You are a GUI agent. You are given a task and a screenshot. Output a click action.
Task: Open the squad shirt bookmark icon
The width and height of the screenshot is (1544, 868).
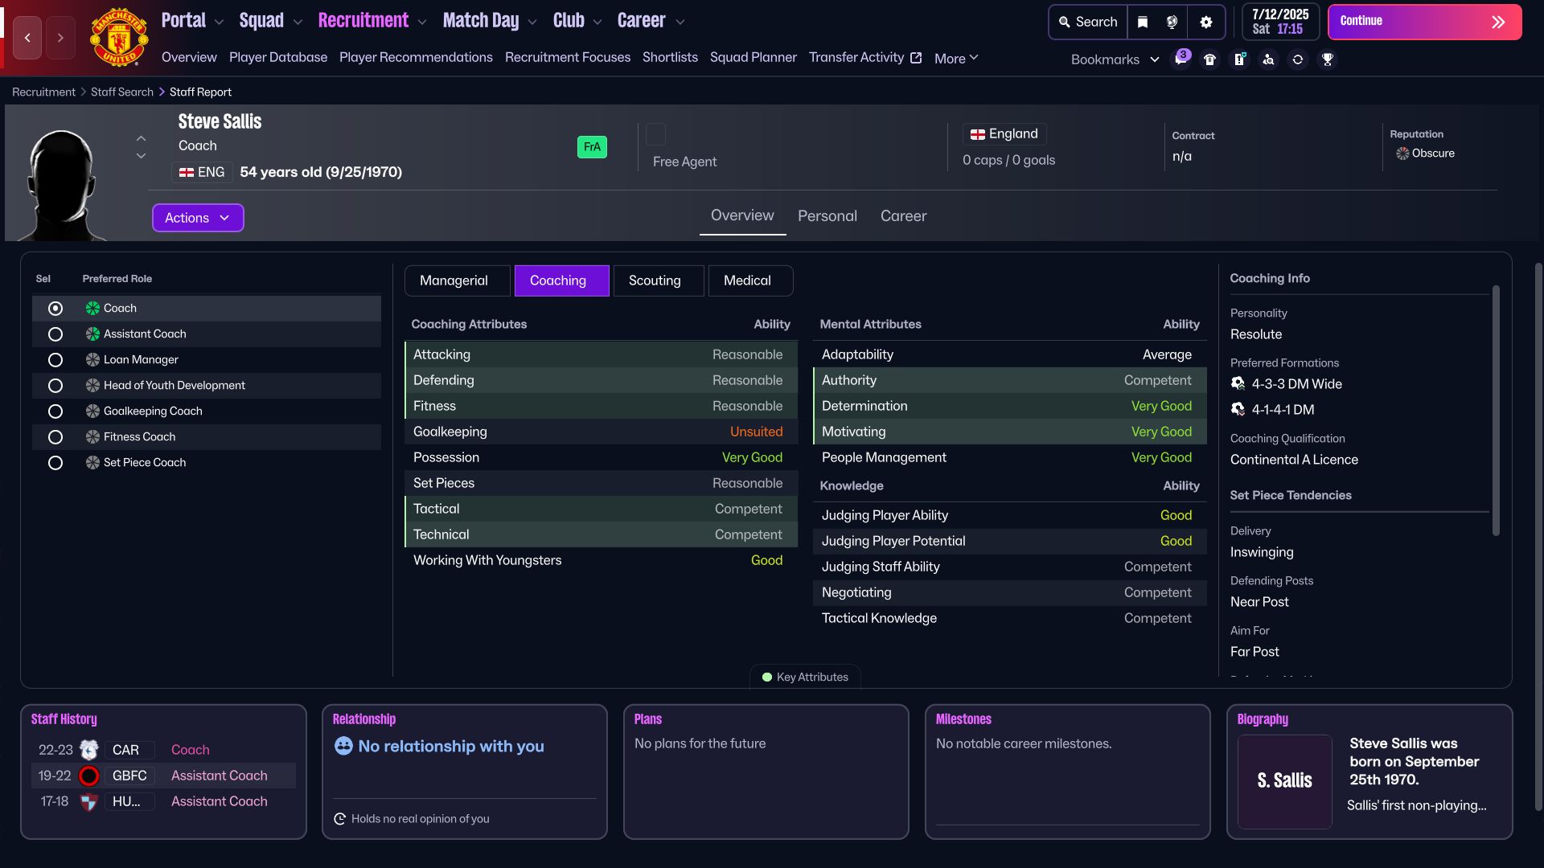click(x=1209, y=59)
